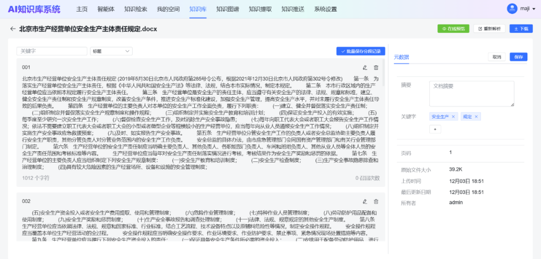
Task: Open the 知识图谱 menu
Action: 228,9
